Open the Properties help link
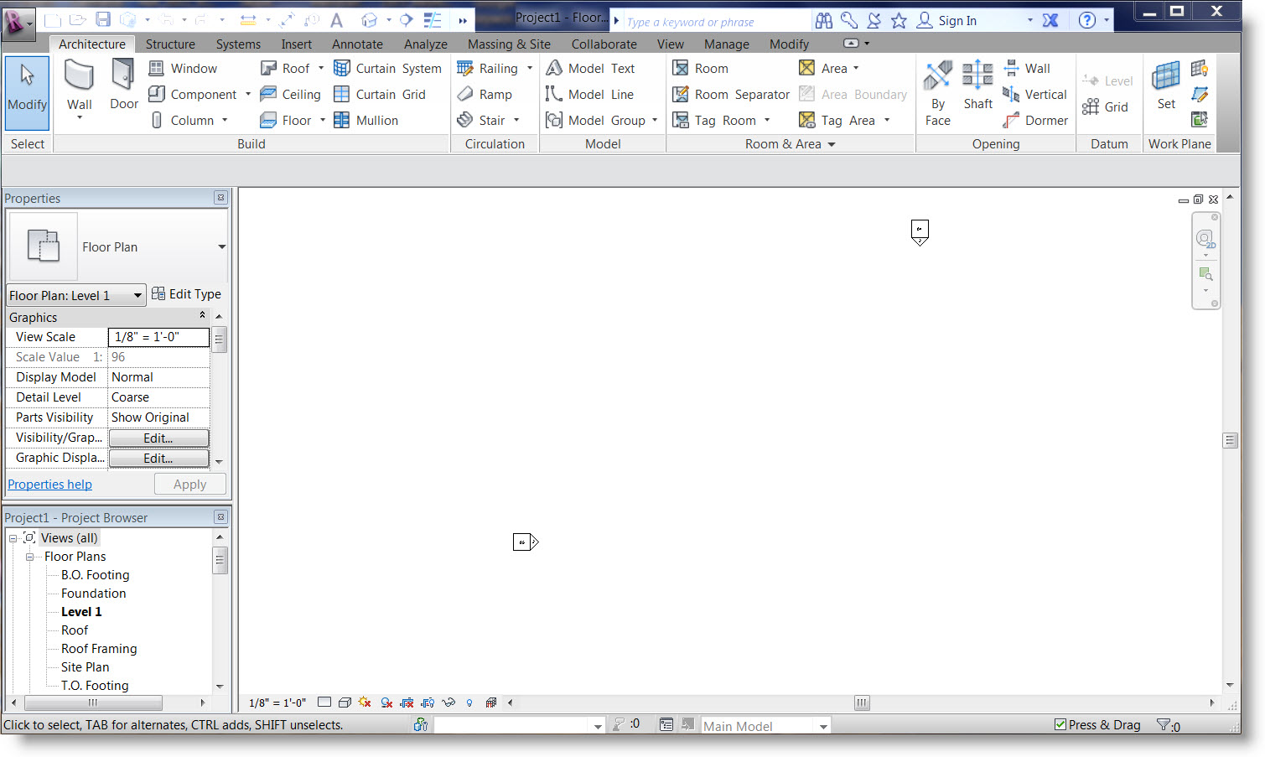 point(49,485)
